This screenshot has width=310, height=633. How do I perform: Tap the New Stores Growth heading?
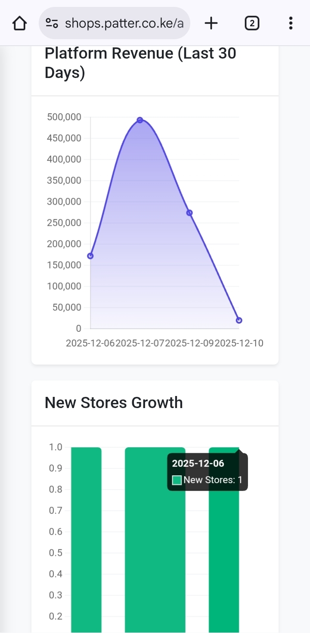coord(114,402)
